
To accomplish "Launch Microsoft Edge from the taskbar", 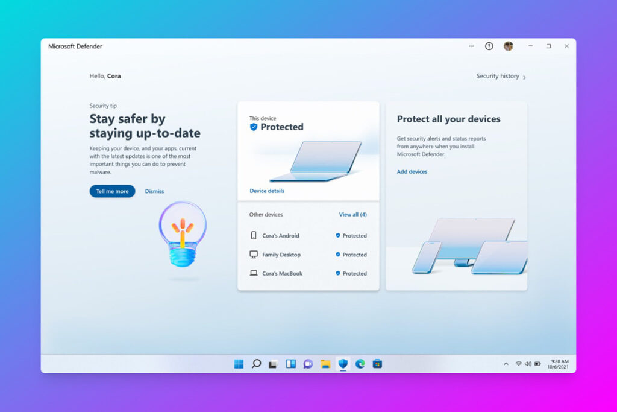I will click(360, 364).
